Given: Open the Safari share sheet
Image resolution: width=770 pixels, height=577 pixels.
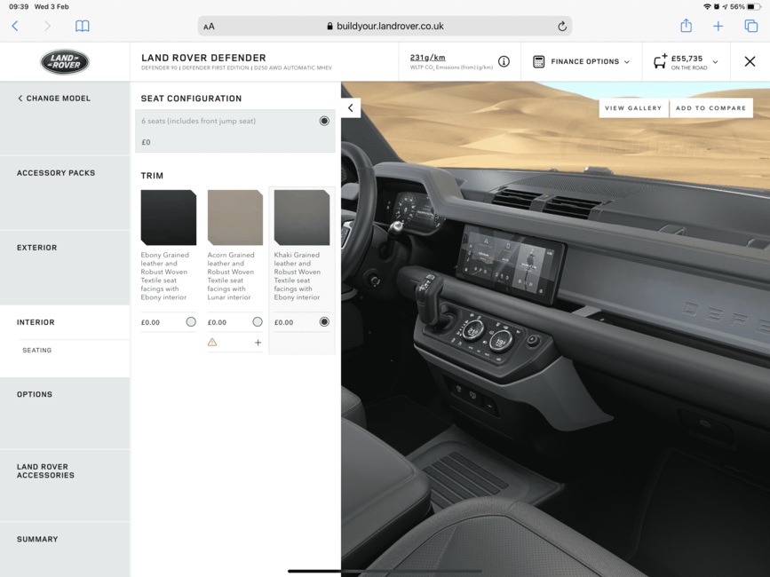Looking at the screenshot, I should 686,26.
